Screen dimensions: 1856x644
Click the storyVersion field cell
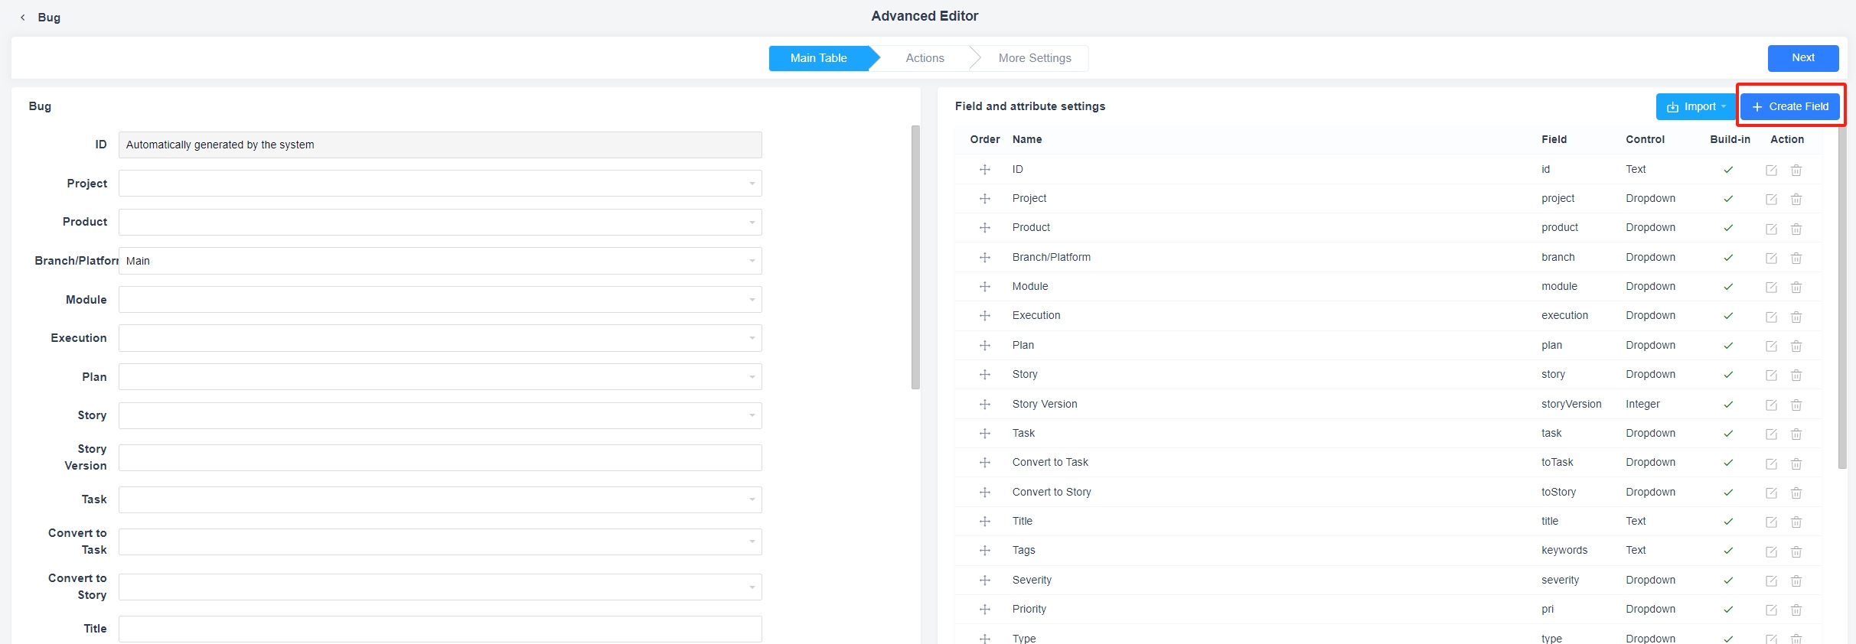point(1571,404)
